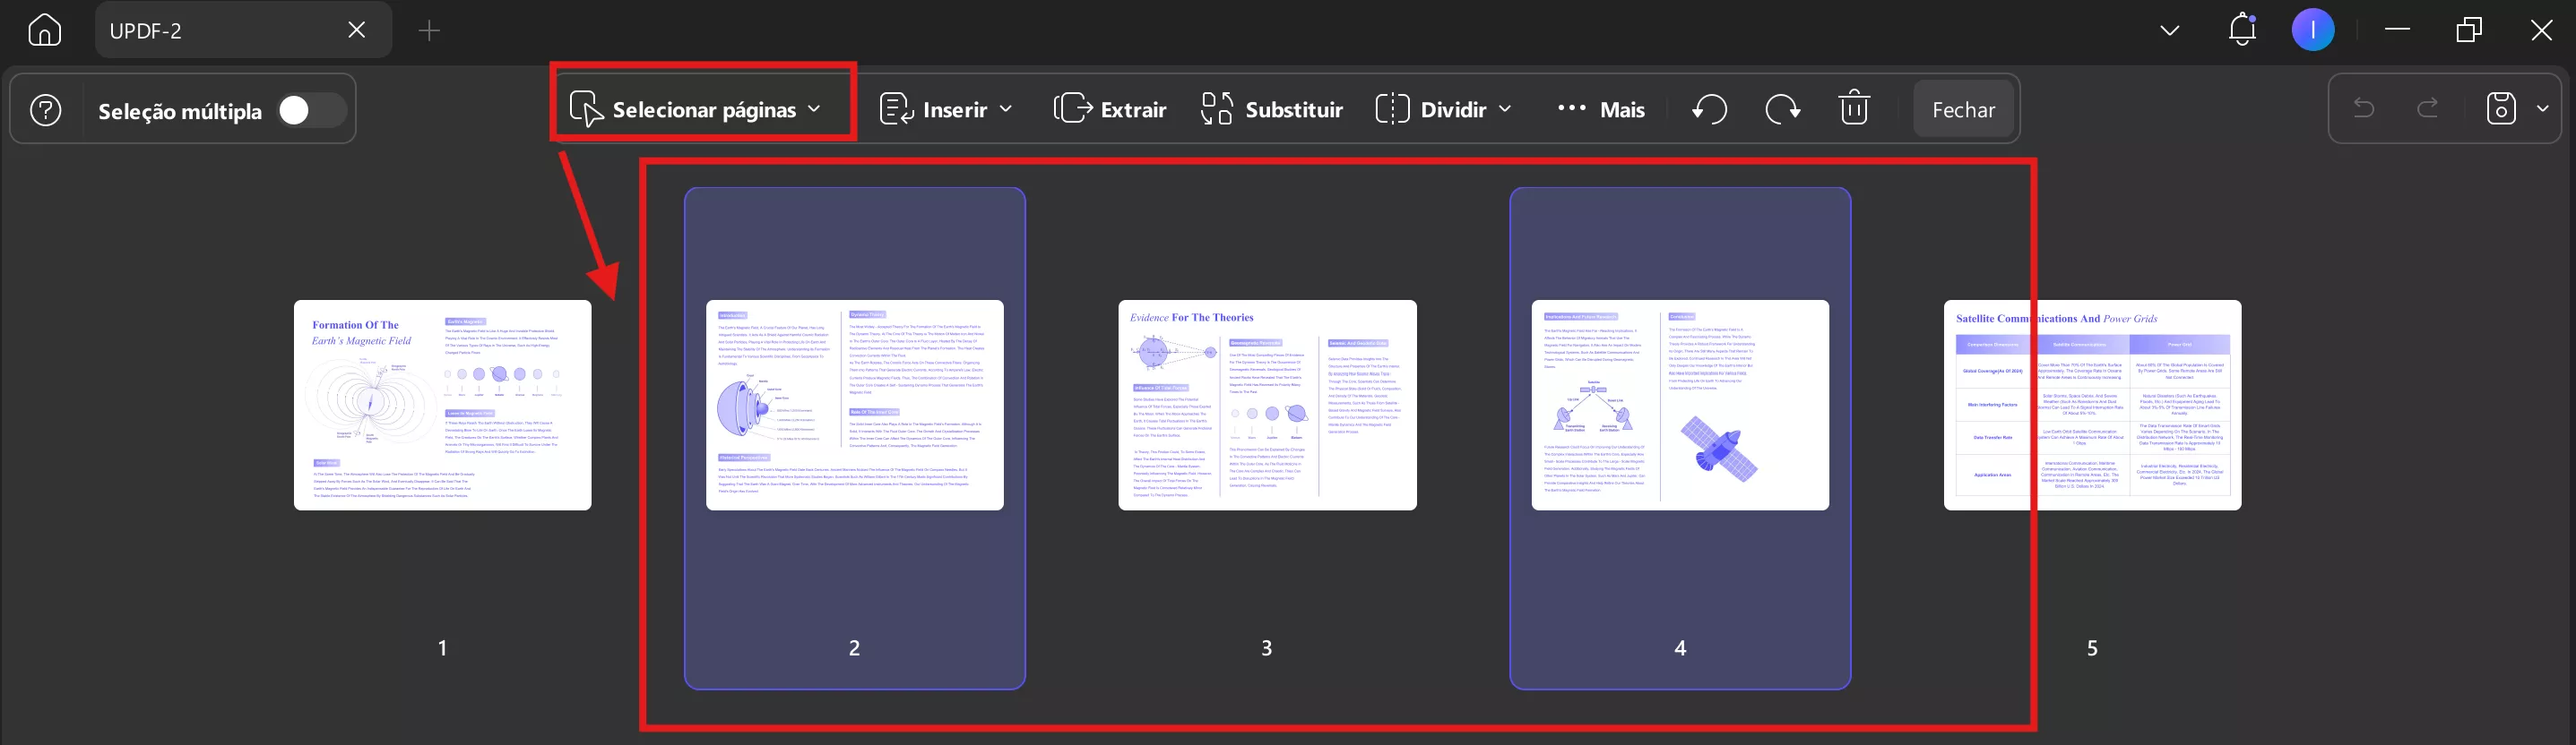This screenshot has height=745, width=2576.
Task: Expand the tab list chevron in title bar
Action: click(2169, 30)
